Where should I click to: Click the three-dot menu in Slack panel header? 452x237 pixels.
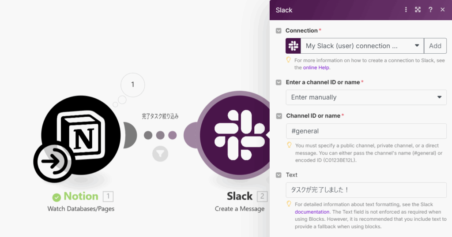tap(406, 10)
